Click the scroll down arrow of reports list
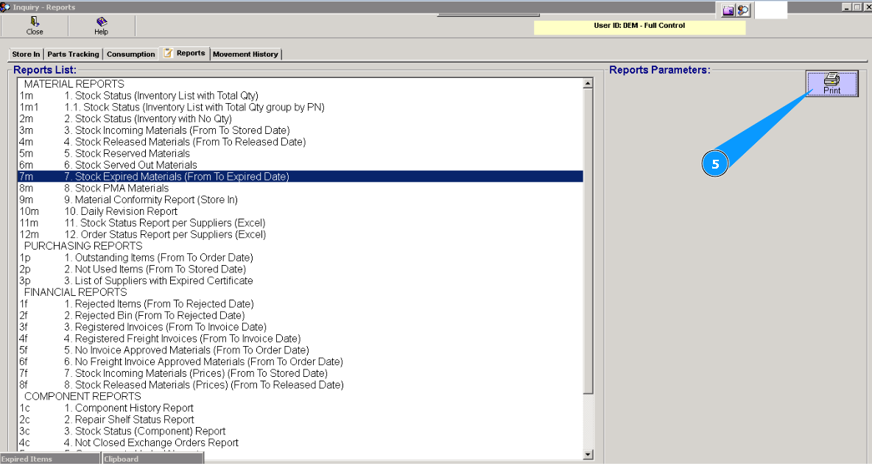Viewport: 872px width, 466px height. (588, 454)
